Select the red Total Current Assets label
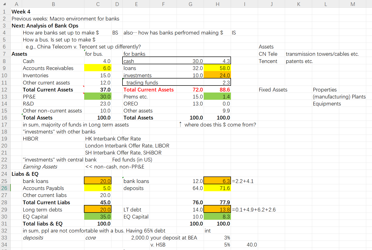 149,90
